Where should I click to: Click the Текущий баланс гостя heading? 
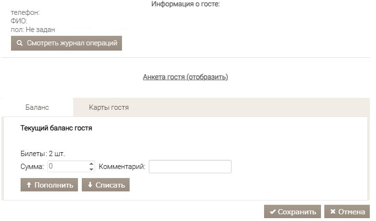(56, 128)
